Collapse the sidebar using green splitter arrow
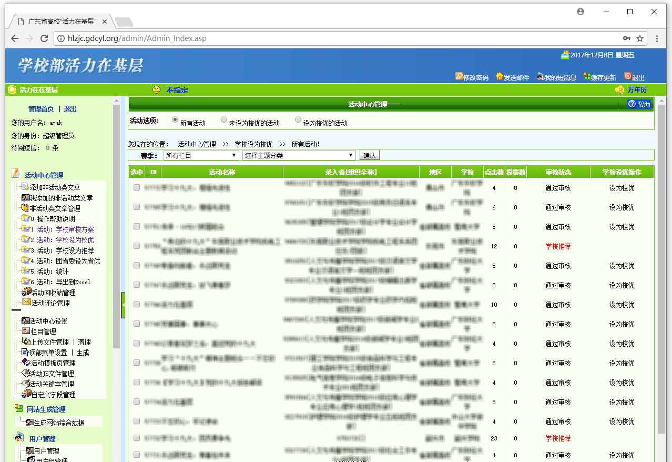672x462 pixels. pyautogui.click(x=123, y=305)
